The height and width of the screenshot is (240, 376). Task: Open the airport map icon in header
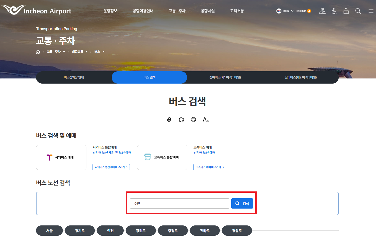coord(322,11)
